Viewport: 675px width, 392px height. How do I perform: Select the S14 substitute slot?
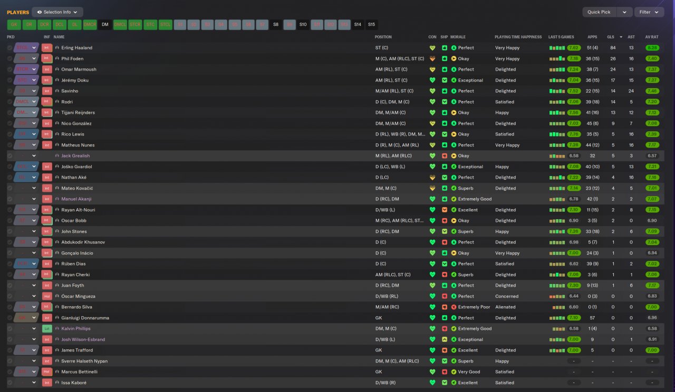click(358, 25)
